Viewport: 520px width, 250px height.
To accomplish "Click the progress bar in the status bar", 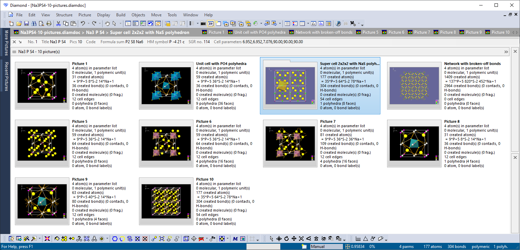I will 263,246.
